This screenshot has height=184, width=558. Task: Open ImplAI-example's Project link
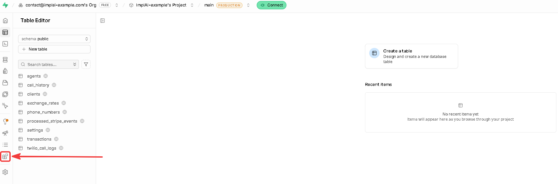[x=161, y=5]
